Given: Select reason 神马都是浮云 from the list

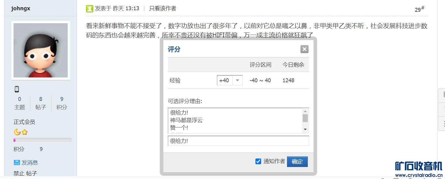Looking at the screenshot, I should pyautogui.click(x=186, y=120).
